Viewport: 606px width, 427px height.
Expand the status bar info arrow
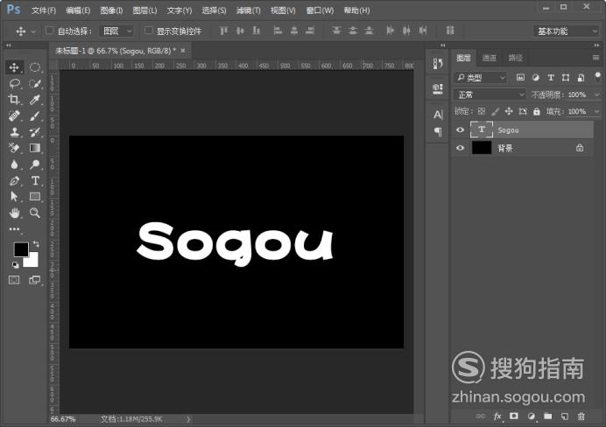click(188, 419)
